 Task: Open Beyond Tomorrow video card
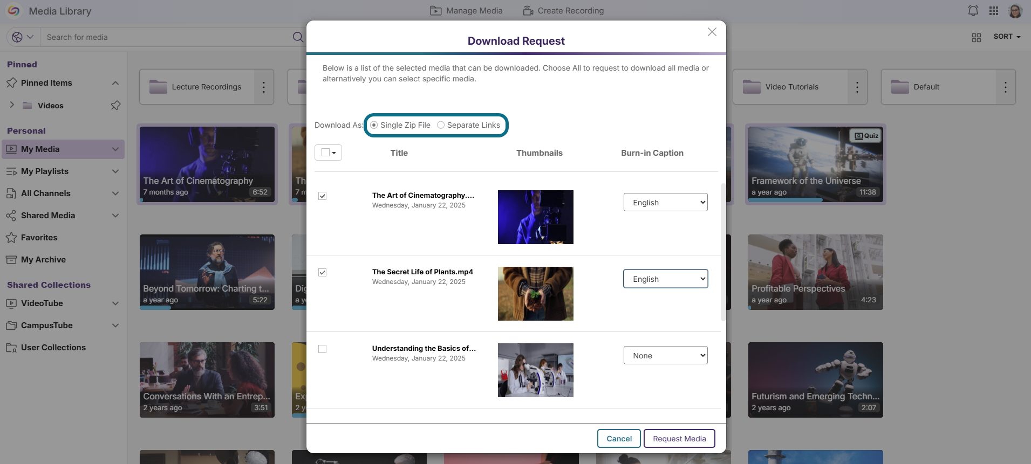(x=207, y=272)
